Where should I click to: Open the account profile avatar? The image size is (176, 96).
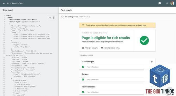pos(172,3)
